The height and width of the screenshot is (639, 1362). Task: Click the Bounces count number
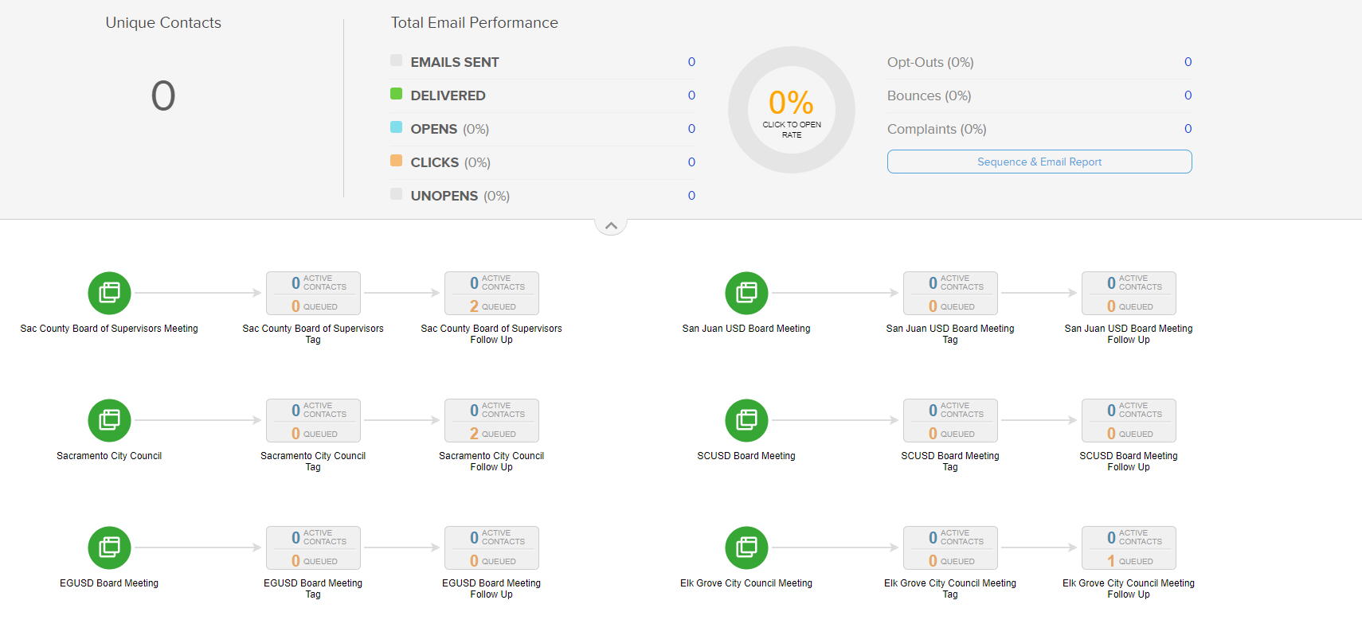click(x=1188, y=95)
